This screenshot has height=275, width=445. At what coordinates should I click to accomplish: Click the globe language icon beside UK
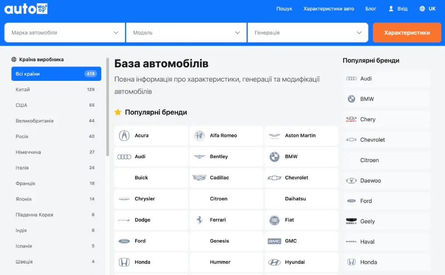point(422,9)
